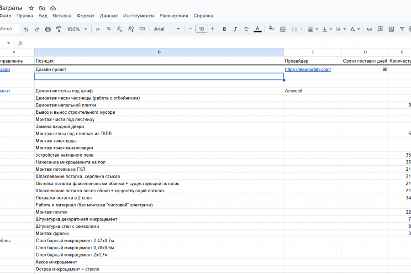411x274 pixels.
Task: Toggle strikethrough formatting
Action: pyautogui.click(x=246, y=29)
